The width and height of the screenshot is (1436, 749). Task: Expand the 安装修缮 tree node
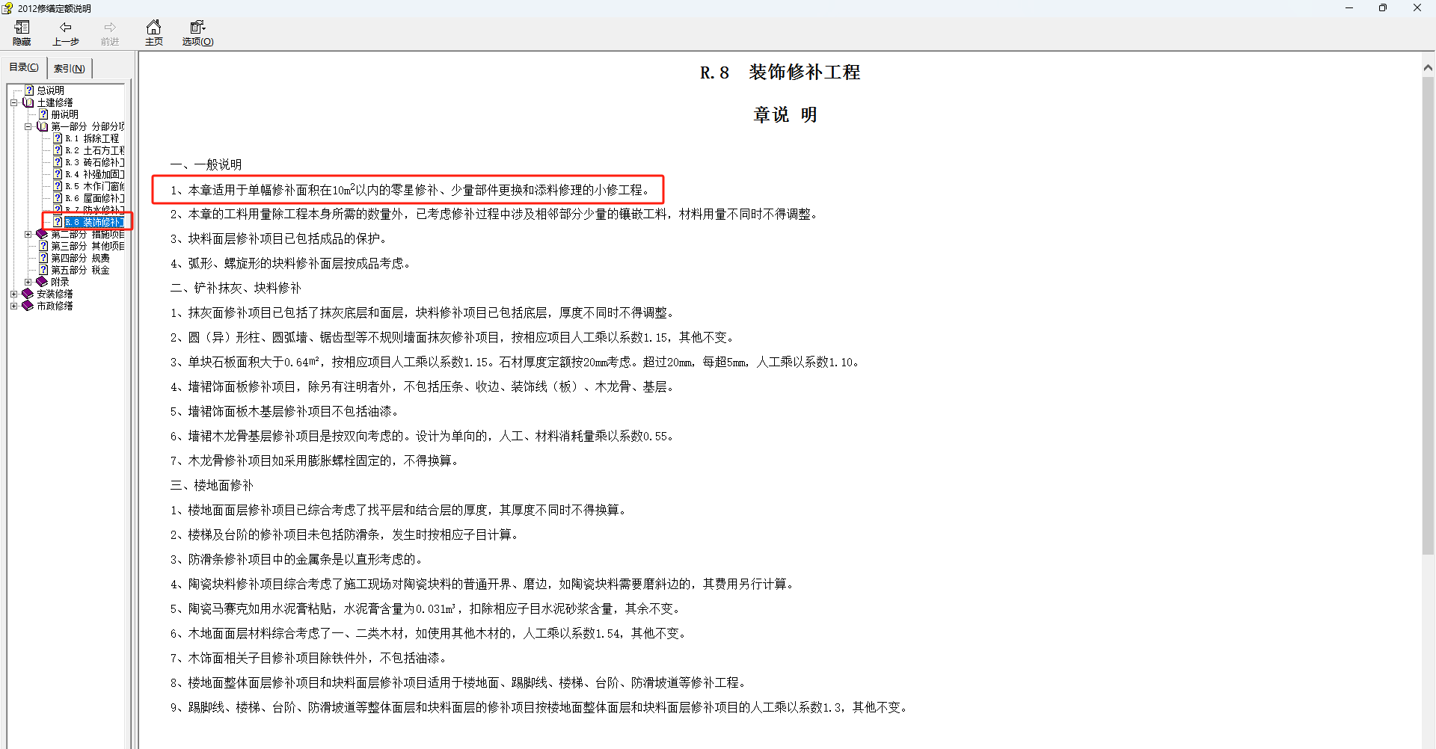[14, 294]
